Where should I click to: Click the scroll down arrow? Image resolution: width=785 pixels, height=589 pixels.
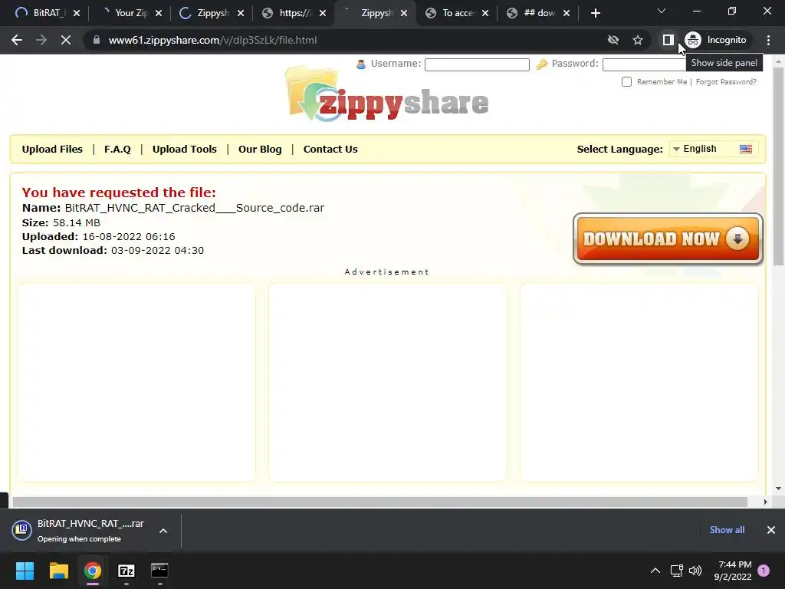coord(778,489)
